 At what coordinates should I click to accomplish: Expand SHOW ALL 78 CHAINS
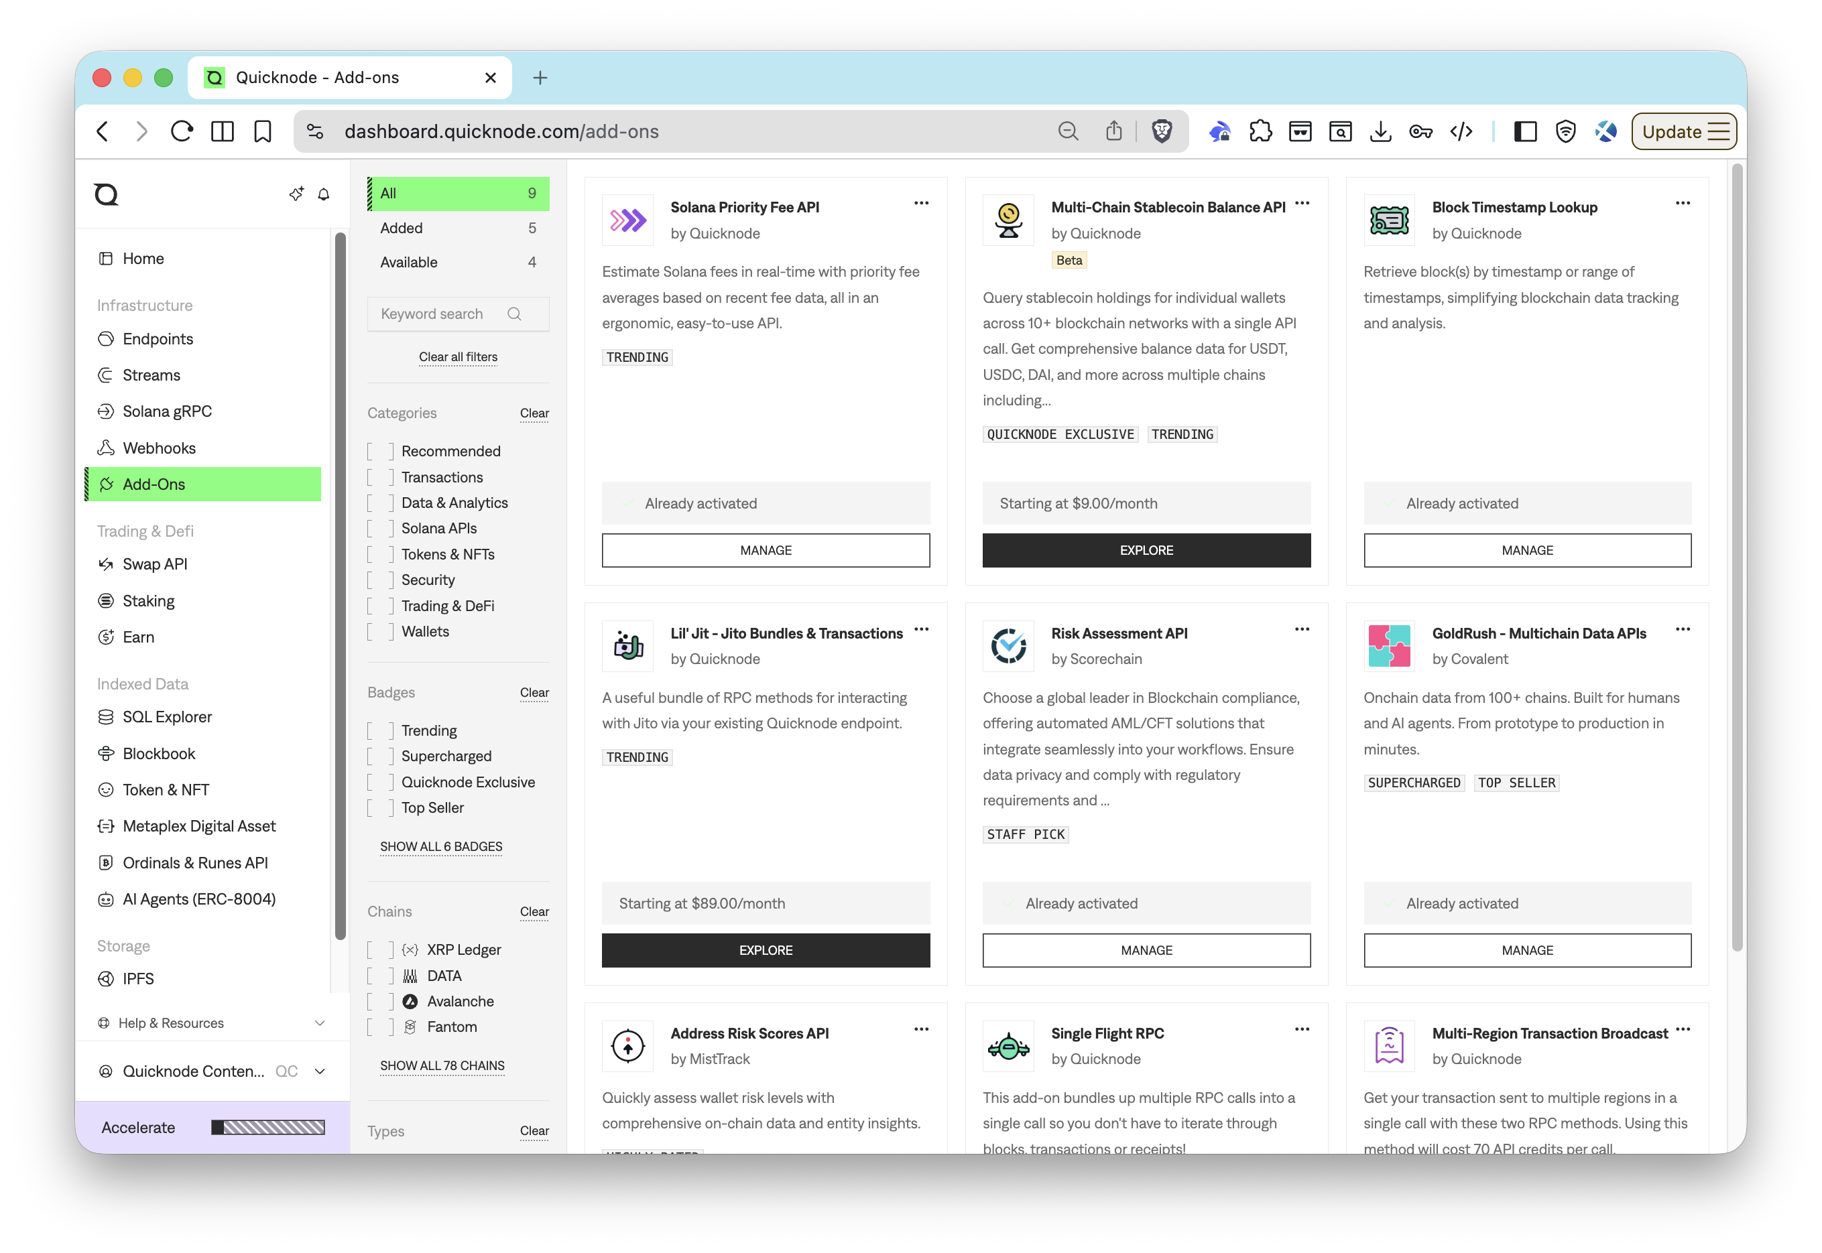(442, 1065)
